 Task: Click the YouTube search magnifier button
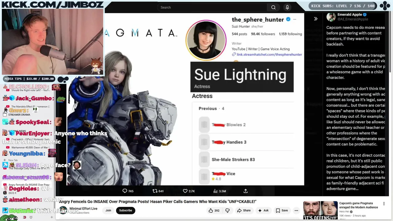(x=273, y=7)
